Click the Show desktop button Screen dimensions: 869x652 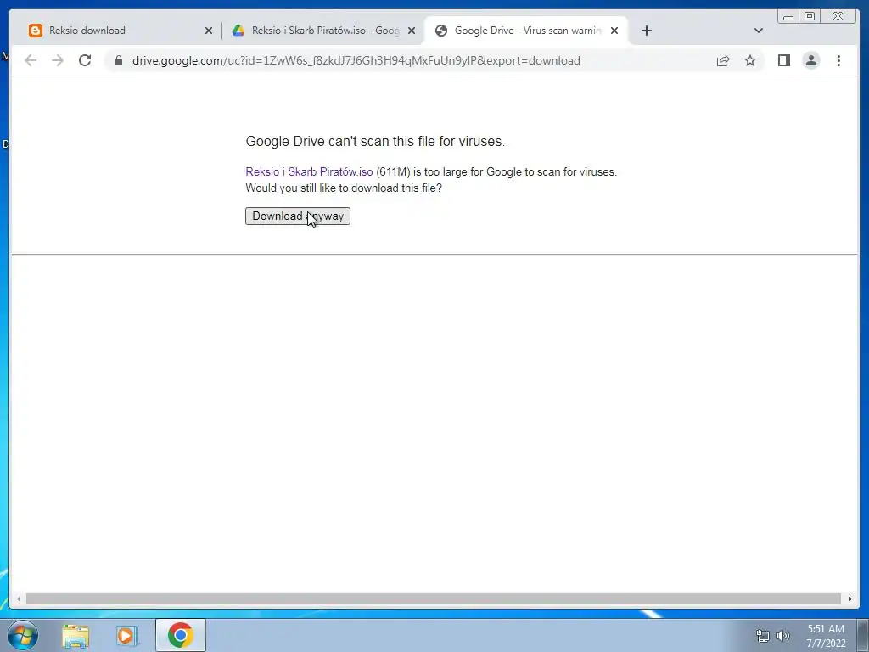click(x=863, y=635)
